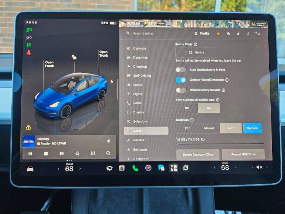Click the Format USB Drive button

click(243, 154)
